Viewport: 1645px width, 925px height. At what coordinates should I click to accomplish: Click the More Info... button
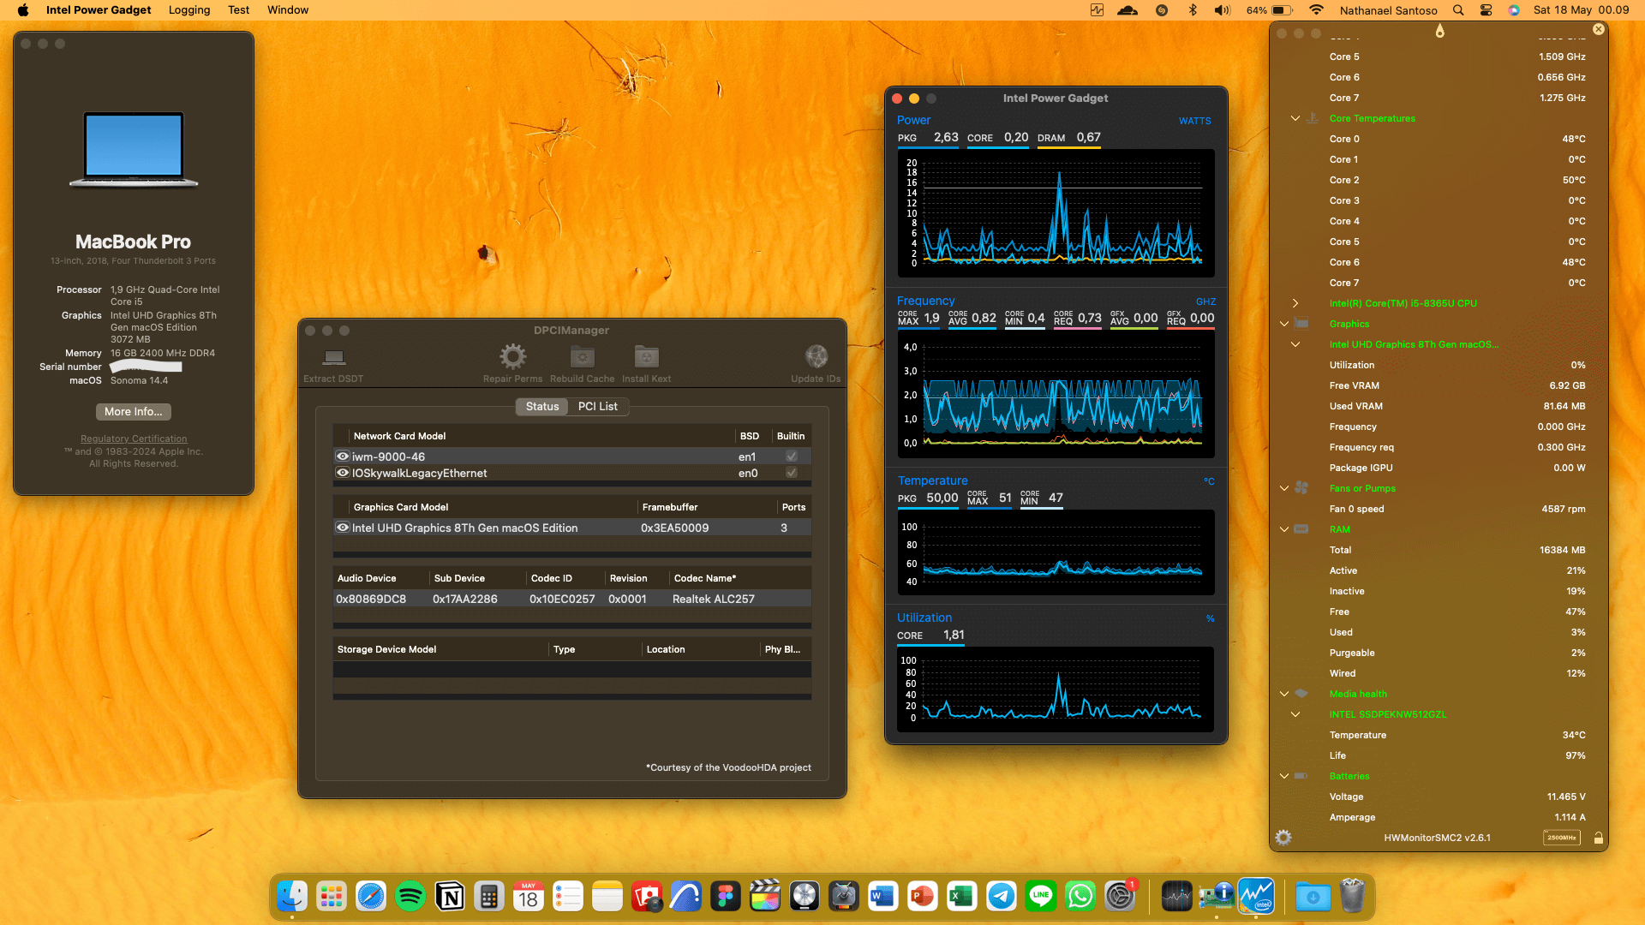(133, 412)
